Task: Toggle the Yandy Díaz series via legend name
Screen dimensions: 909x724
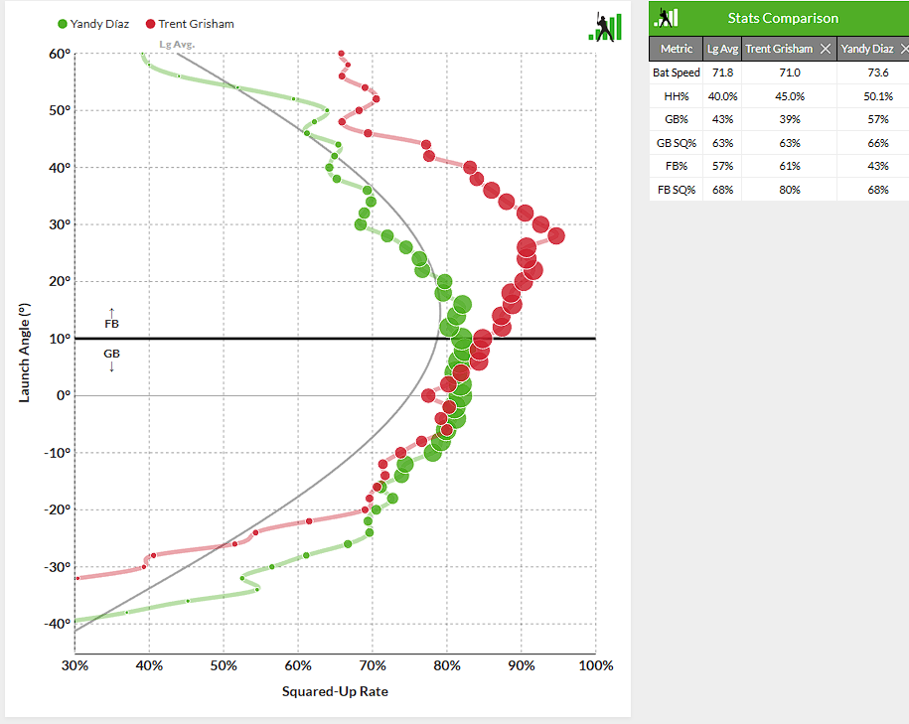Action: pos(99,24)
